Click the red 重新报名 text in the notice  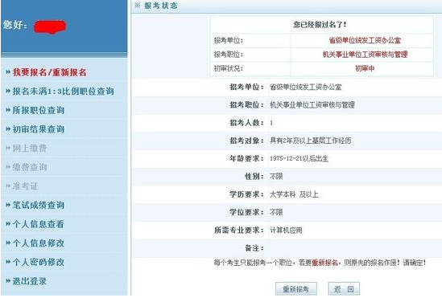click(x=324, y=263)
